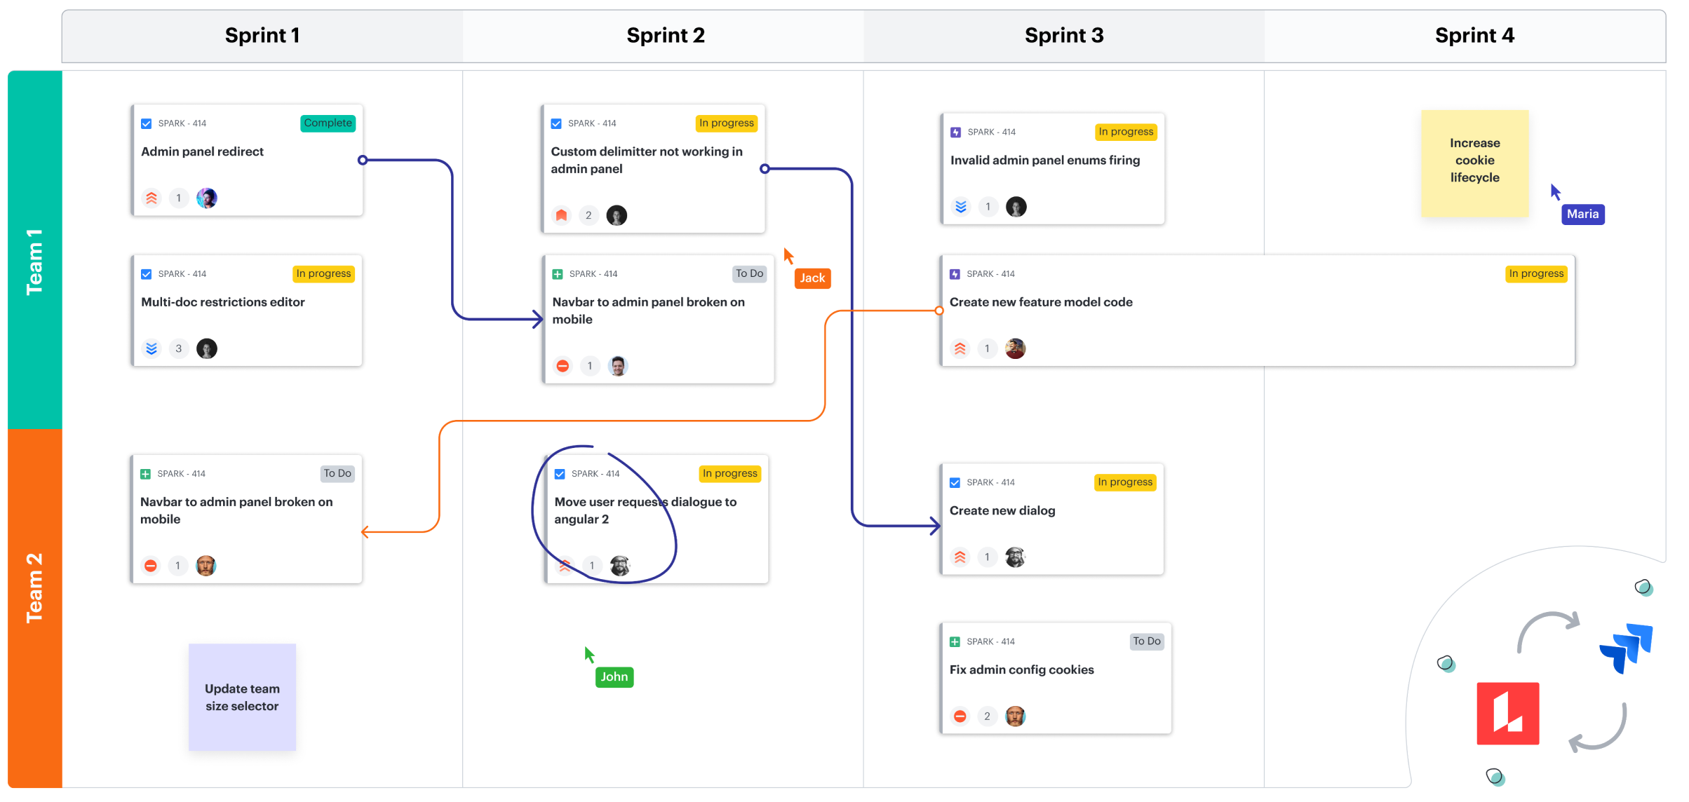
Task: Click assignee avatar on Multi-doc restrictions editor card
Action: point(207,348)
